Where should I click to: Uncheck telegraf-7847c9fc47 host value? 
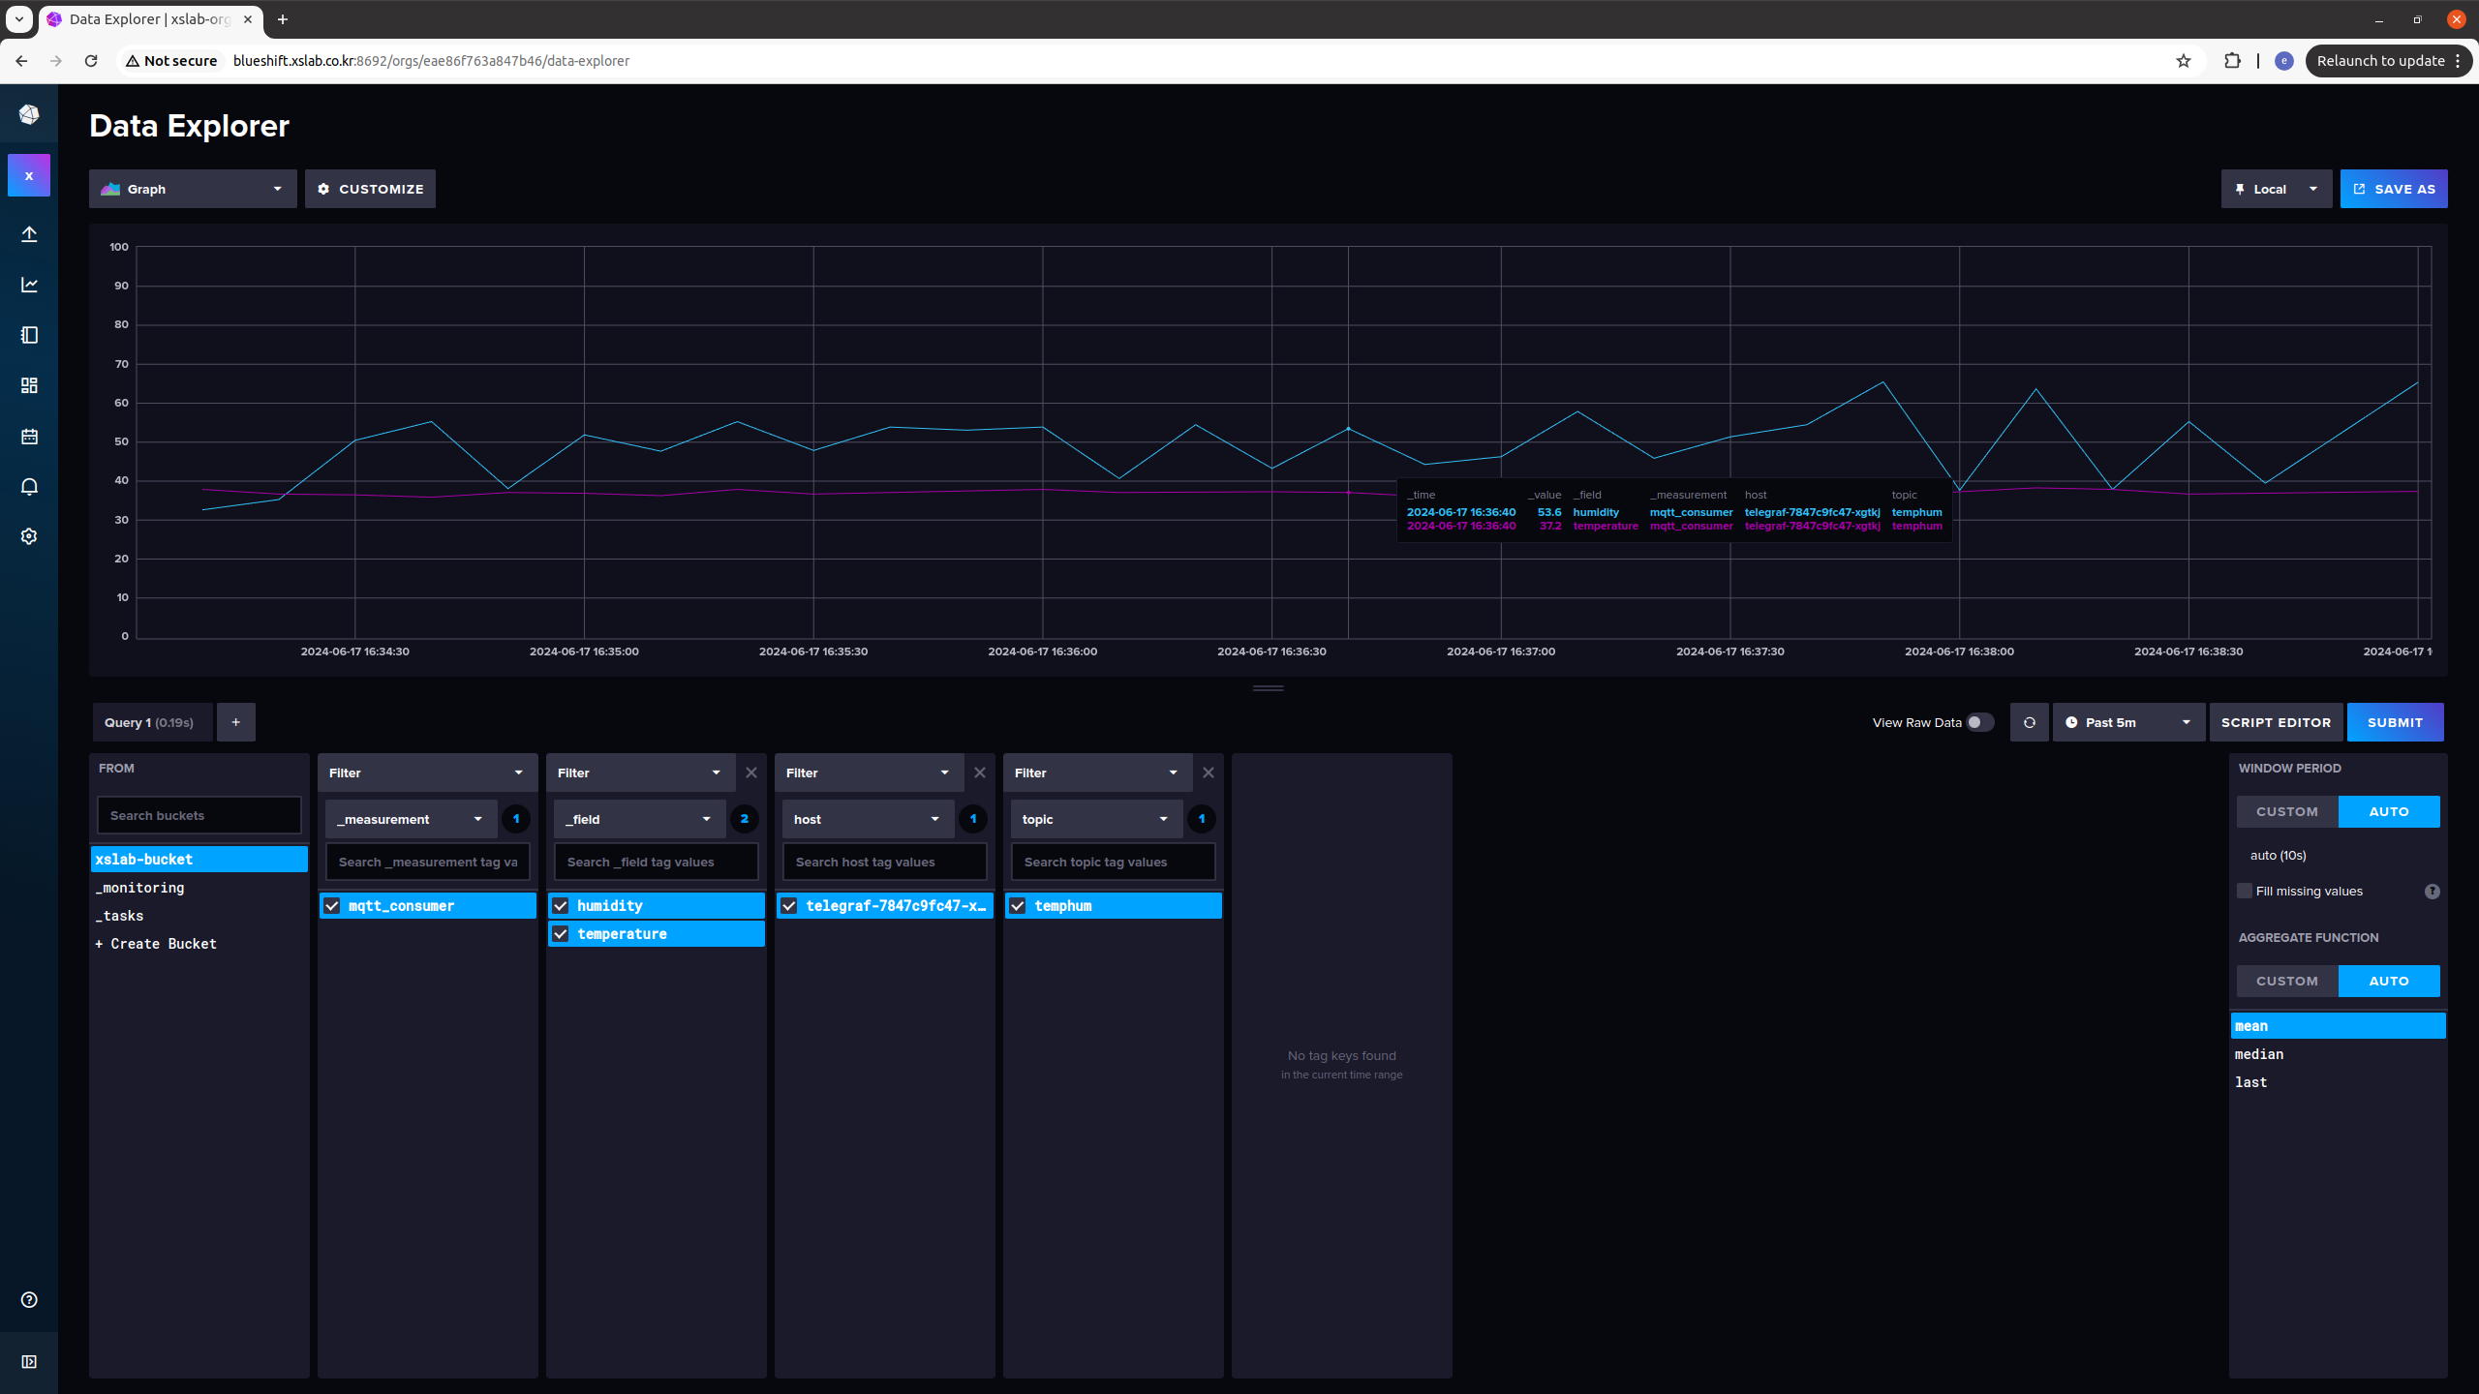pos(789,906)
